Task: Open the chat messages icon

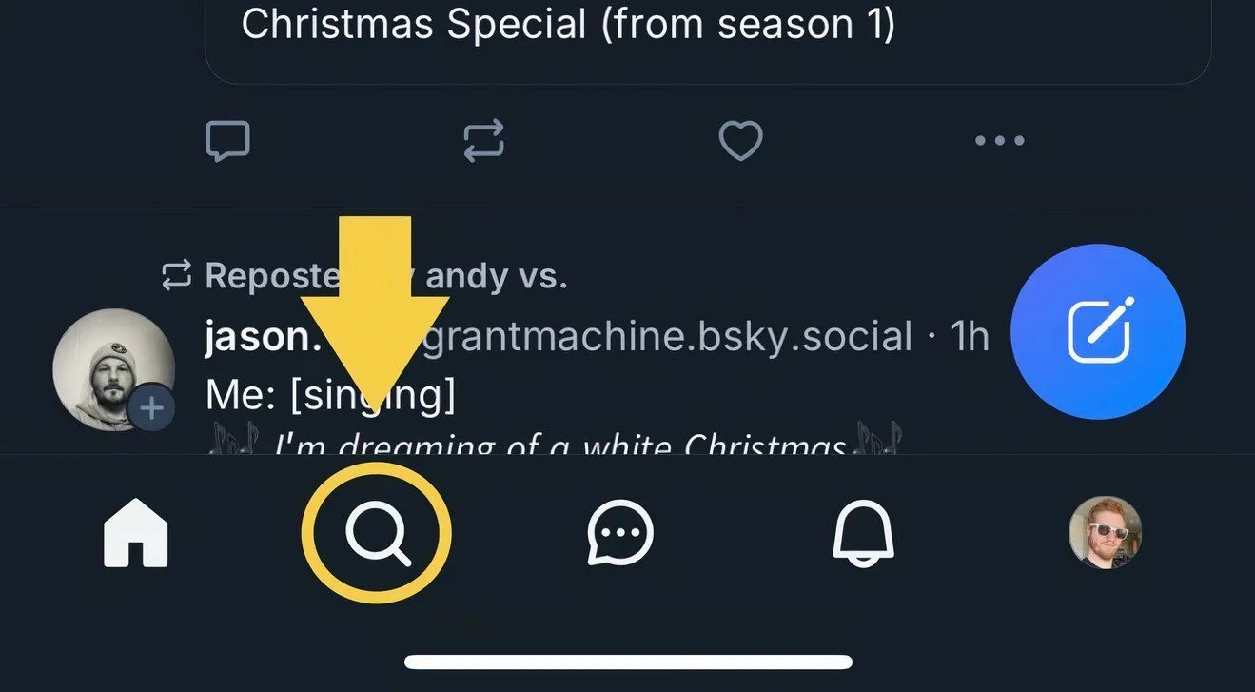Action: tap(618, 533)
